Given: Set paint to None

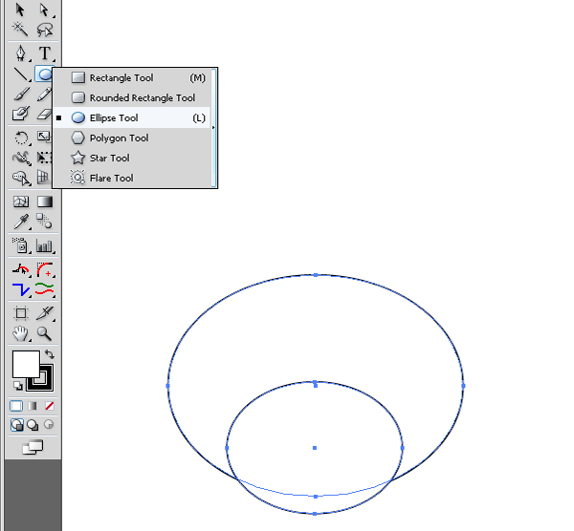Looking at the screenshot, I should (x=50, y=406).
